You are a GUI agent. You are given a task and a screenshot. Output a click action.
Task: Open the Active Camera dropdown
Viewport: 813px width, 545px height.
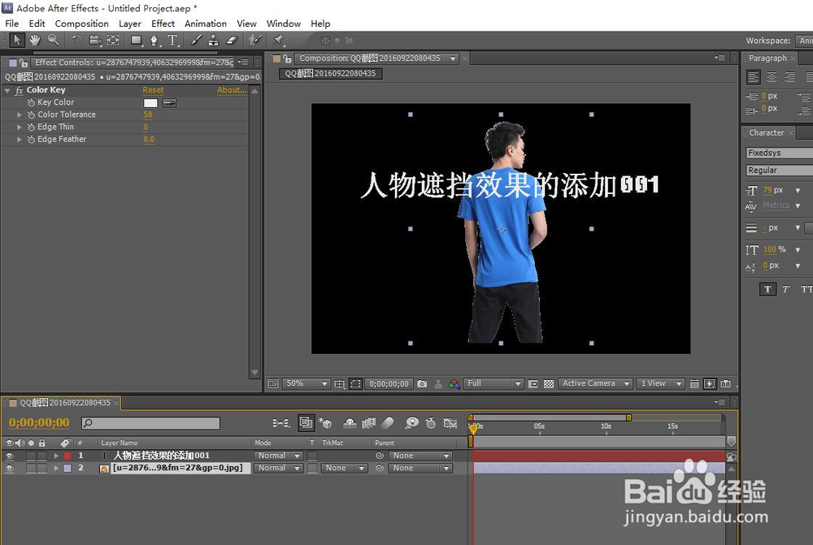tap(595, 384)
